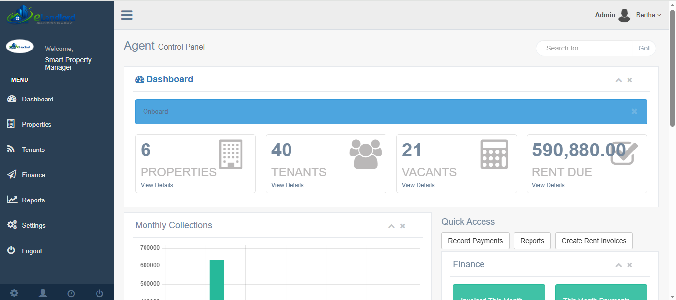This screenshot has height=300, width=676.
Task: Open Reports in the sidebar menu
Action: [33, 200]
